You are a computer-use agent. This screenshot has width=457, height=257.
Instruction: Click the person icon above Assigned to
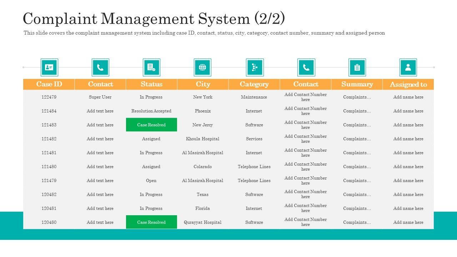pyautogui.click(x=408, y=67)
